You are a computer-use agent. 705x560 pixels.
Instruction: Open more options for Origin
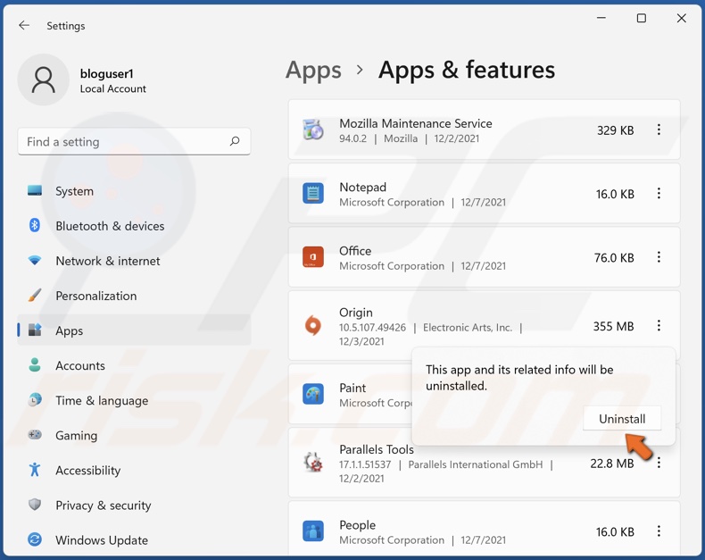click(x=659, y=325)
